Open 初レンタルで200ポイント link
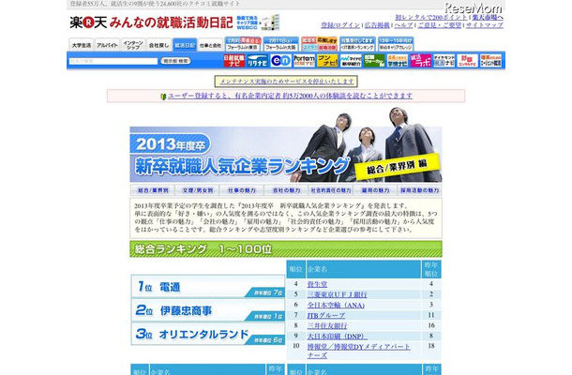This screenshot has width=572, height=375. click(431, 18)
